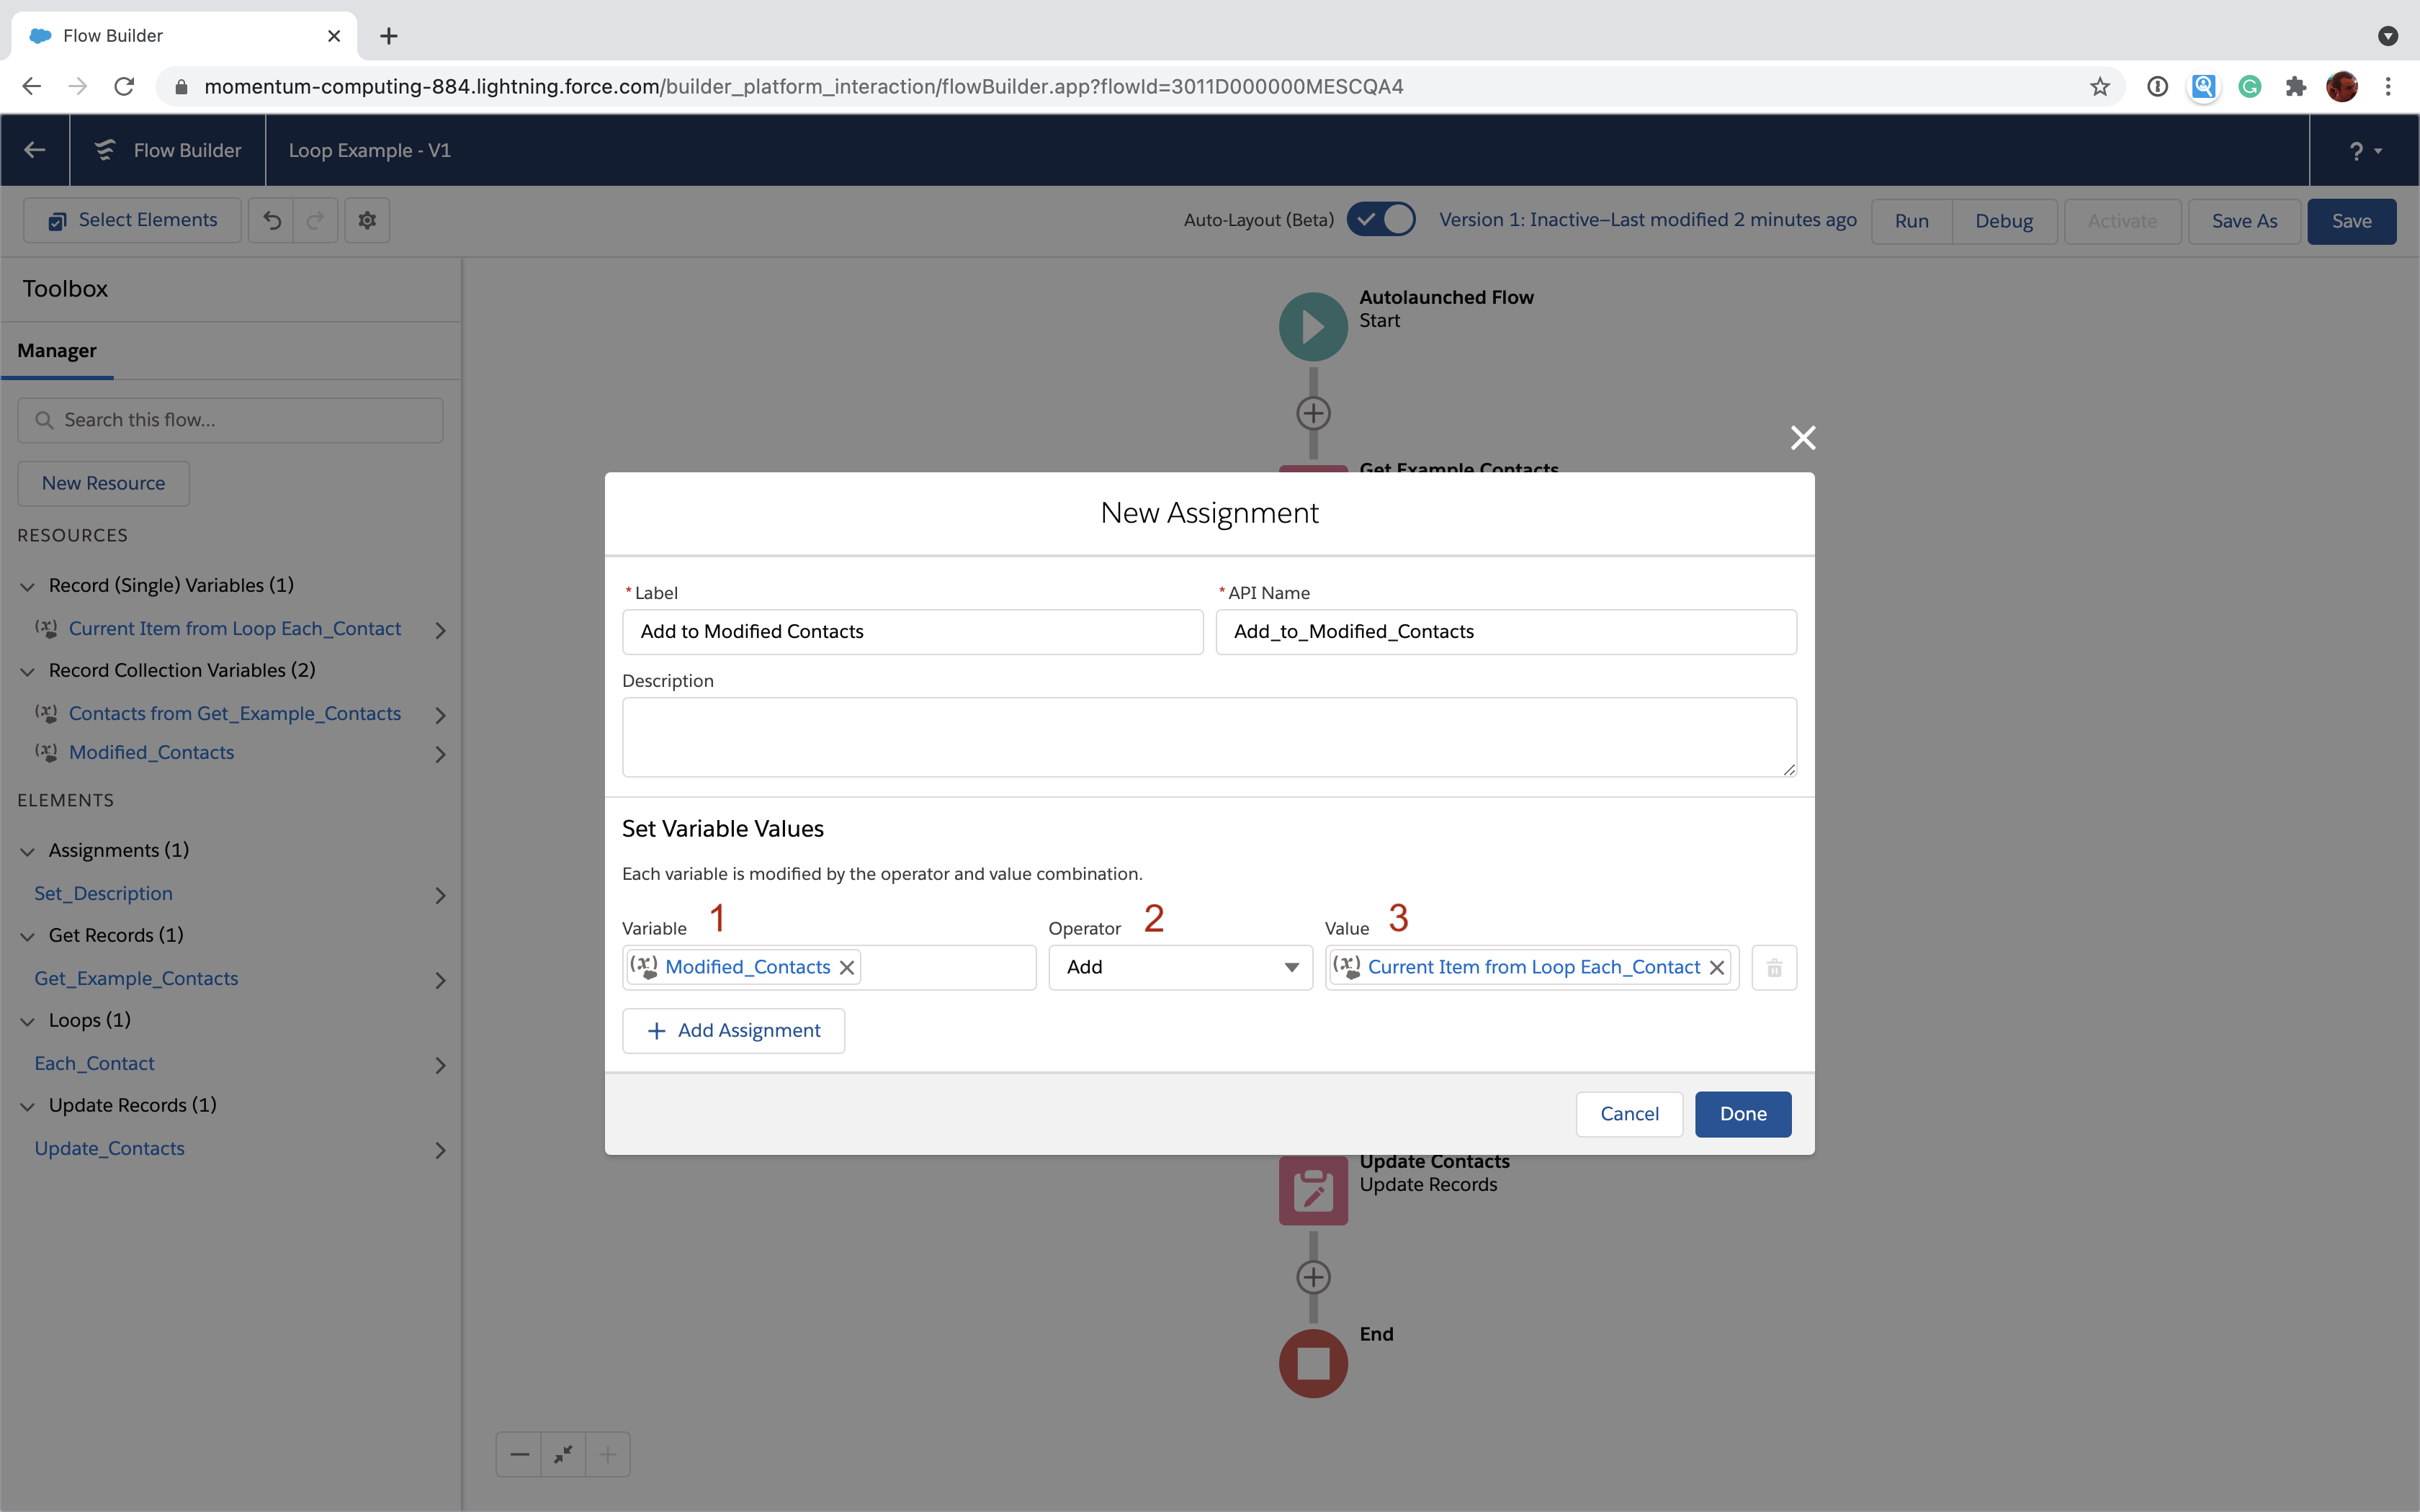
Task: Click the undo arrow icon in toolbar
Action: point(274,220)
